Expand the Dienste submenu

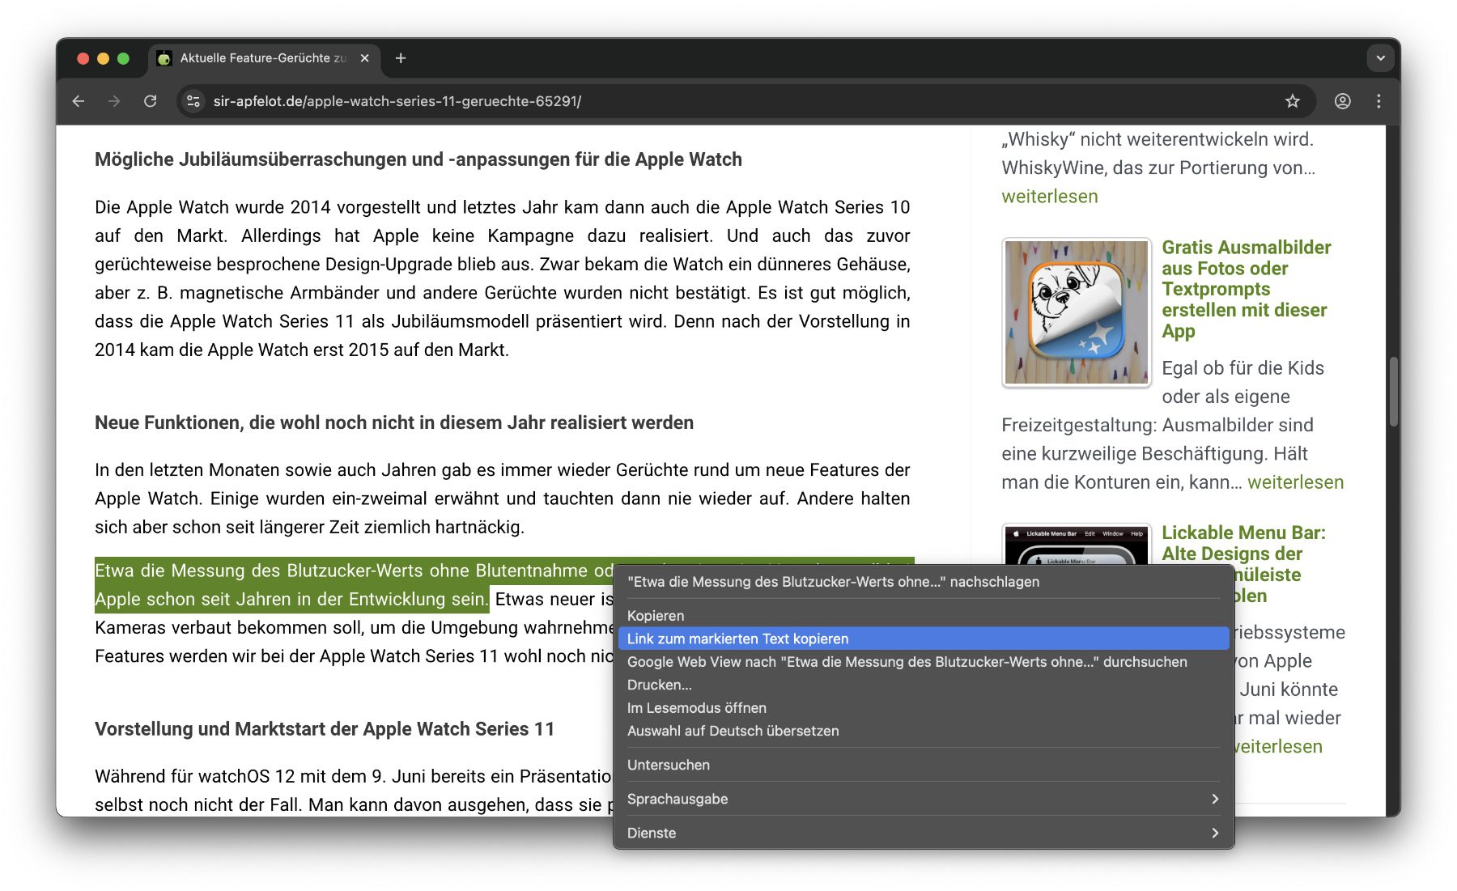click(923, 833)
